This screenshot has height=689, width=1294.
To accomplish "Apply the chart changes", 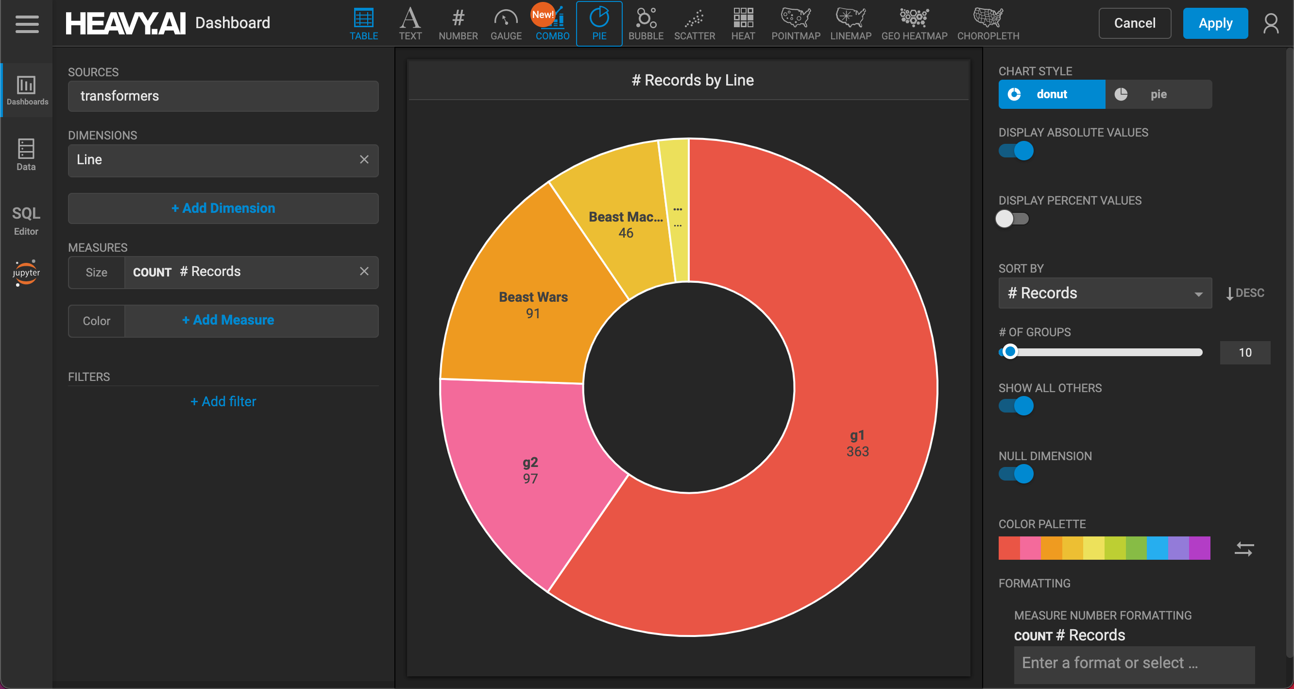I will point(1215,23).
